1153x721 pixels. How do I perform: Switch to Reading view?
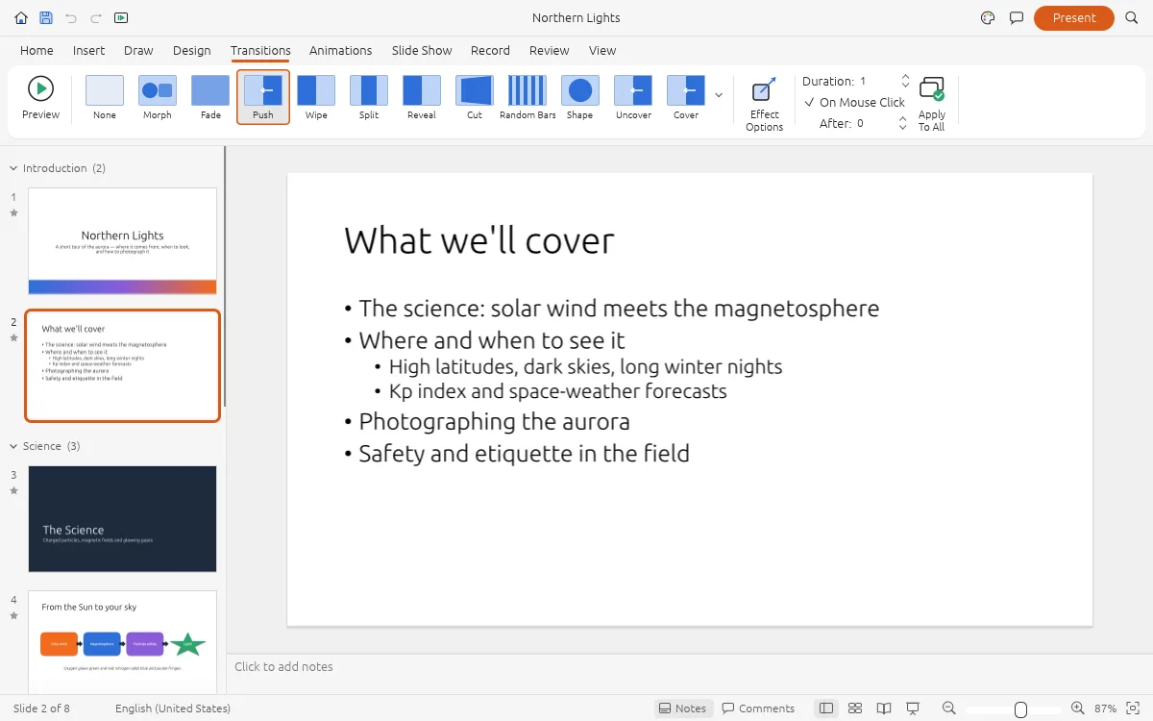[884, 709]
